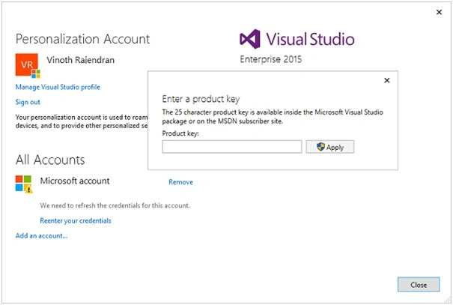
Task: Choose Add an account...
Action: point(42,235)
